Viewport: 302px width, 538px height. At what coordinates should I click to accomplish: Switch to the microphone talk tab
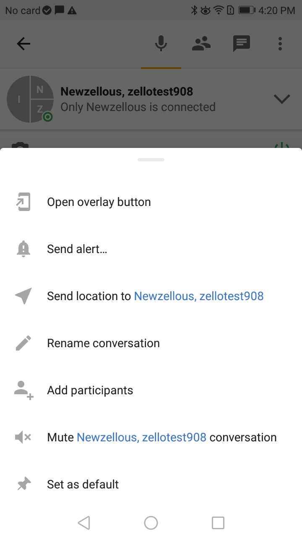[x=161, y=44]
